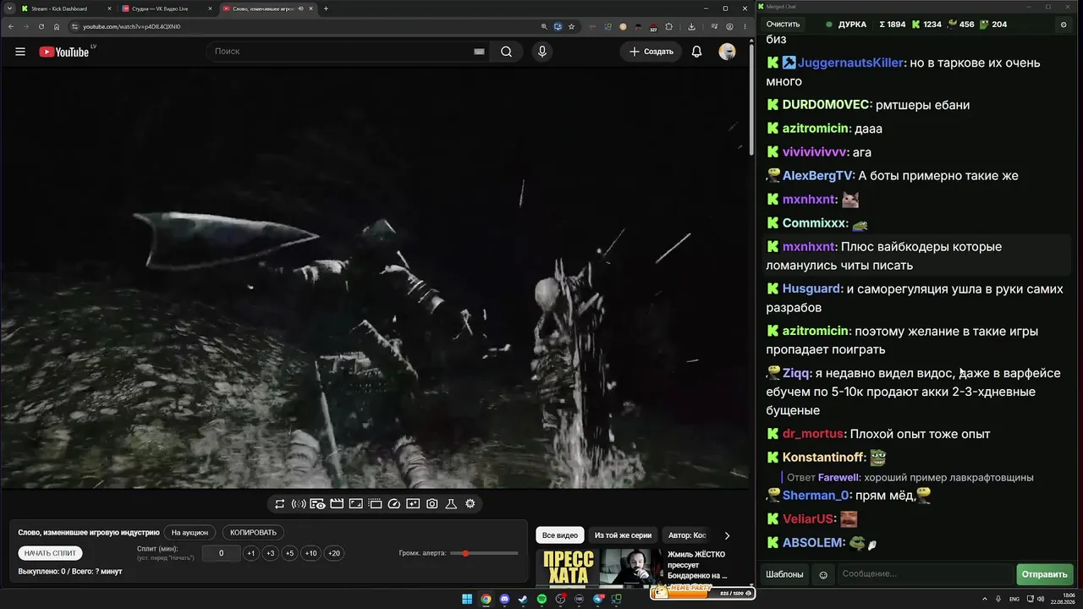The height and width of the screenshot is (609, 1083).
Task: Go to the YouTube home logo
Action: [x=64, y=52]
